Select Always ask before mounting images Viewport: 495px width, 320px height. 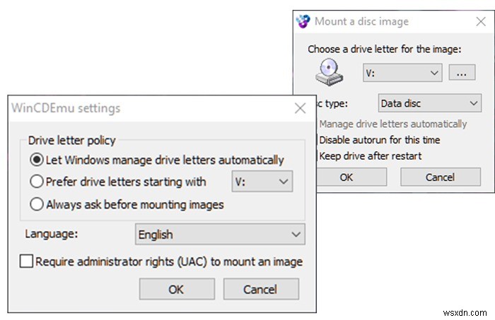pos(36,205)
